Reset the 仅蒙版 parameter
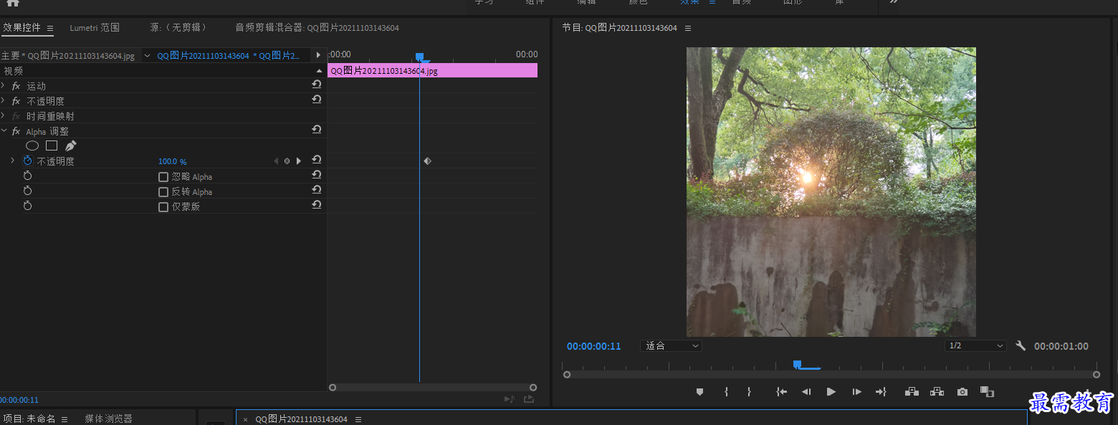The height and width of the screenshot is (425, 1118). point(316,205)
